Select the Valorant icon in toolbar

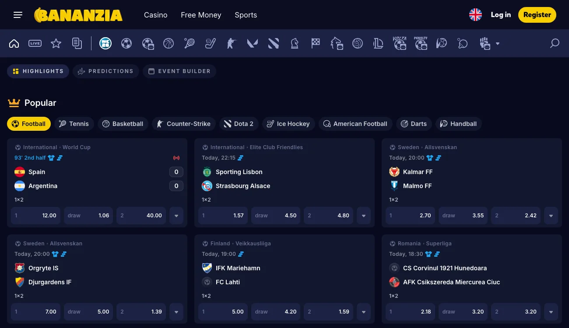coord(253,43)
